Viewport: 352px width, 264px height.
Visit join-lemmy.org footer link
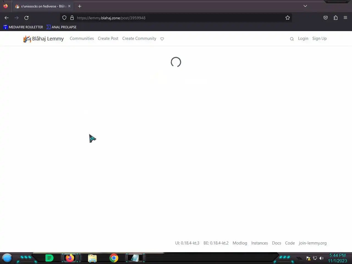[x=313, y=243]
